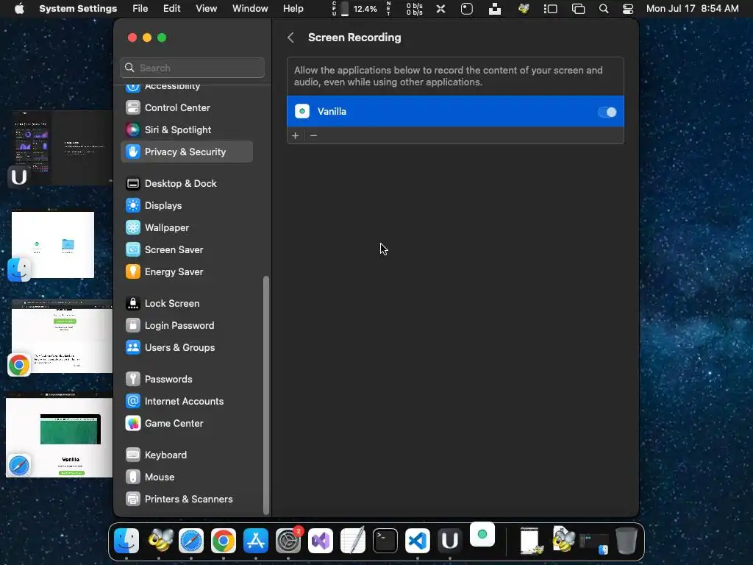Select the Safari window thumbnail in Stage Manager
This screenshot has width=753, height=565.
(x=59, y=435)
